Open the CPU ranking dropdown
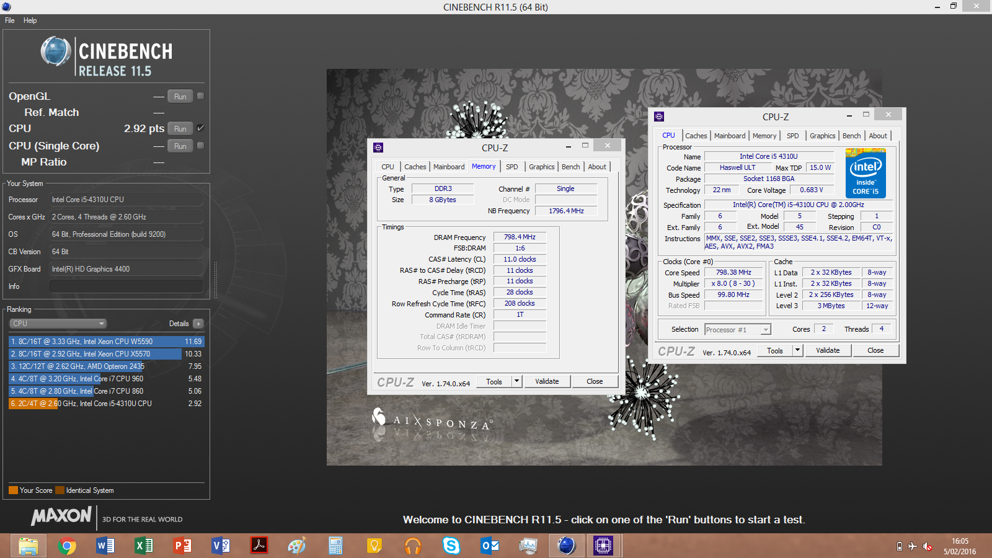Viewport: 992px width, 558px height. [58, 324]
